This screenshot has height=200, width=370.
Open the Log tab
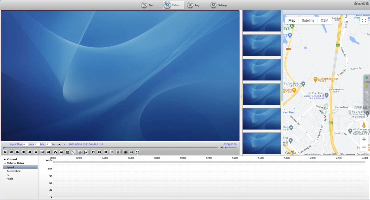click(194, 5)
